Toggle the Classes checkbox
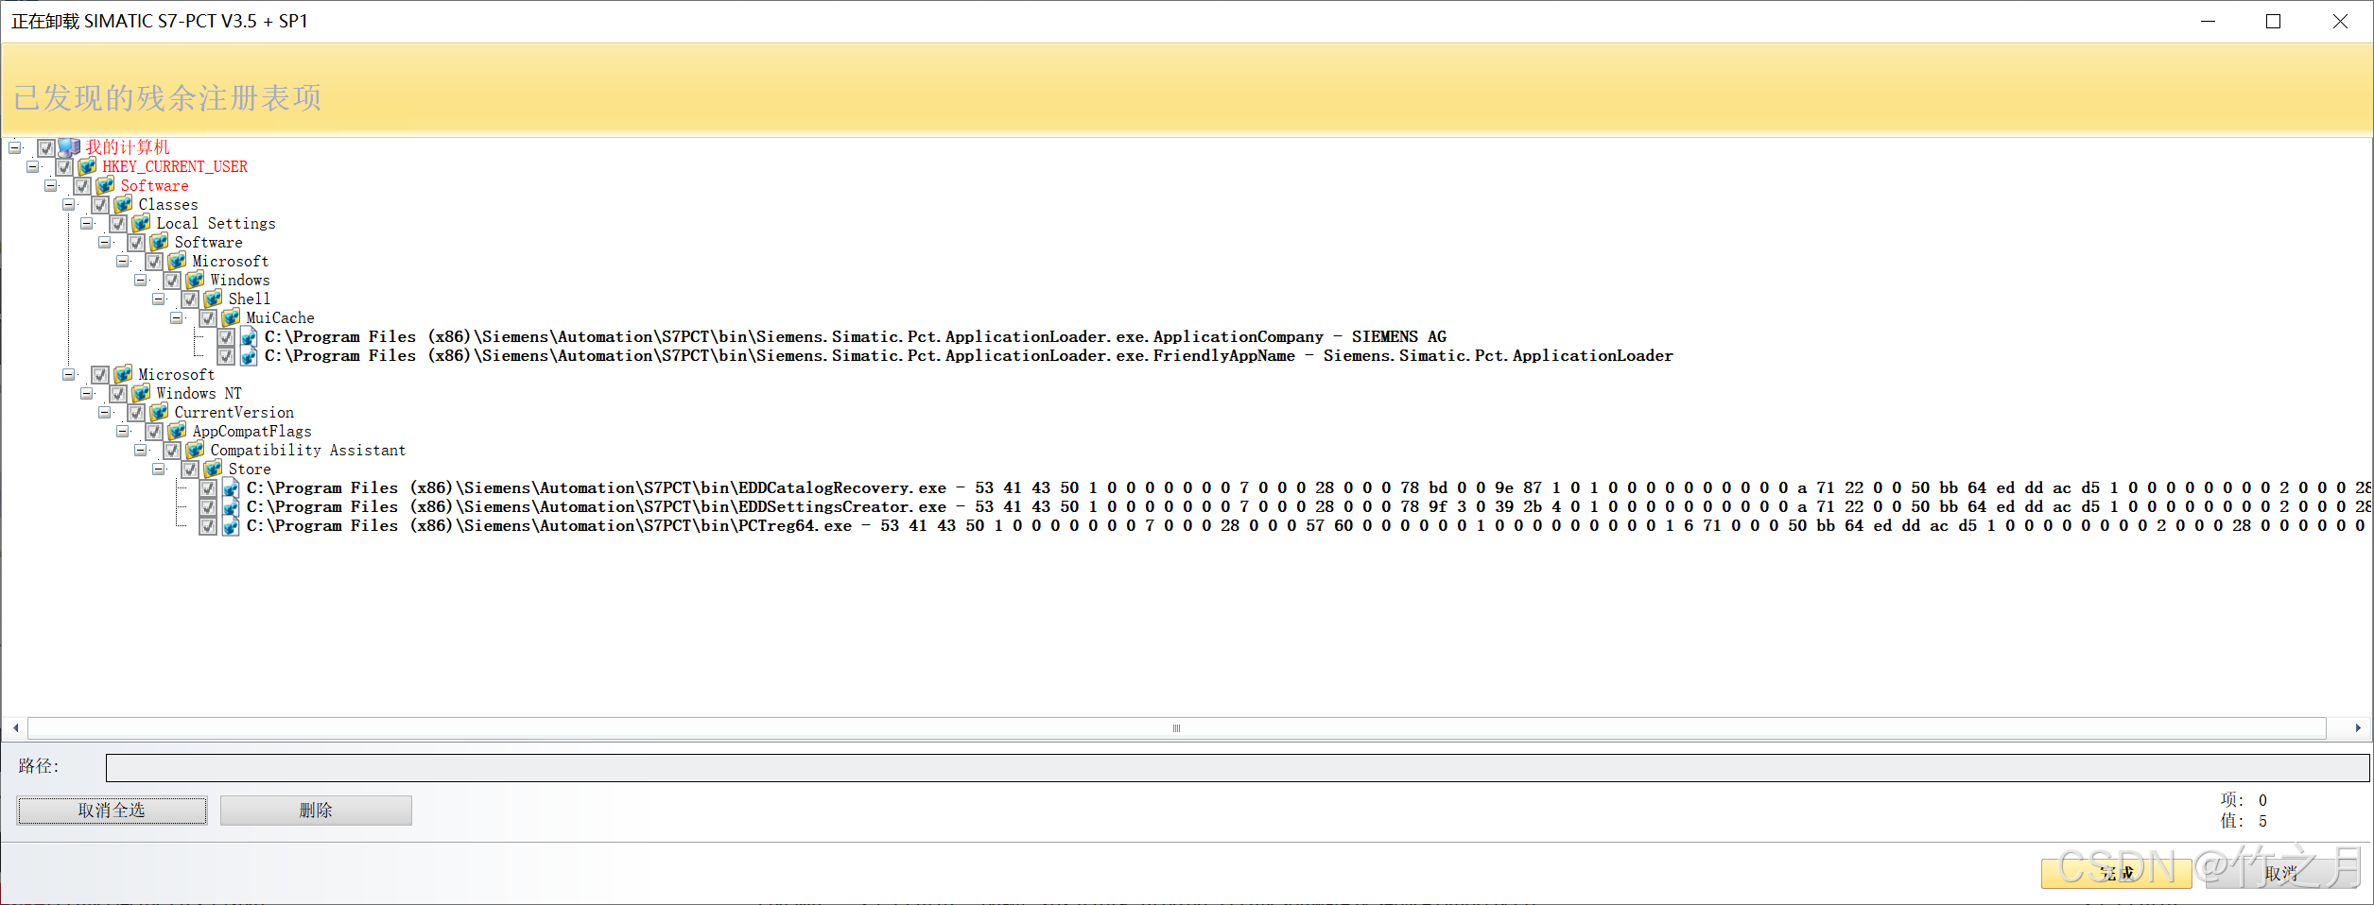Screen dimensions: 2374x905 click(x=100, y=205)
